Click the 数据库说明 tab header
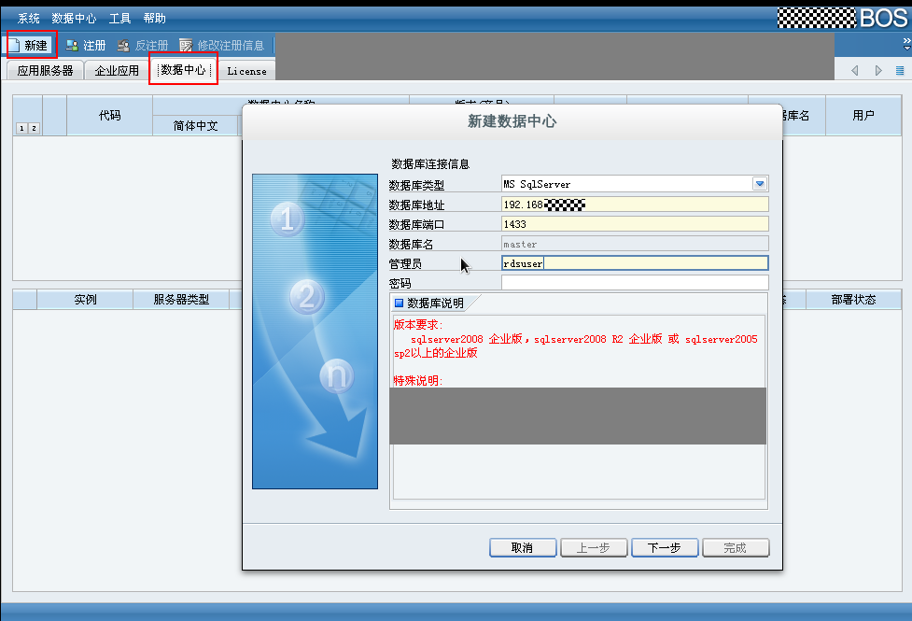 [434, 303]
